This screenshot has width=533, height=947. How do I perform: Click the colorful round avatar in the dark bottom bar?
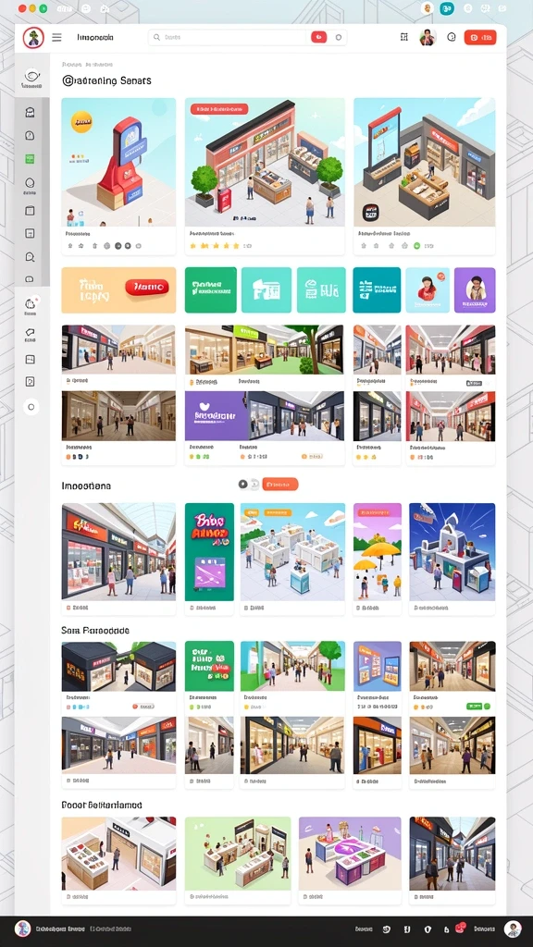pos(22,929)
